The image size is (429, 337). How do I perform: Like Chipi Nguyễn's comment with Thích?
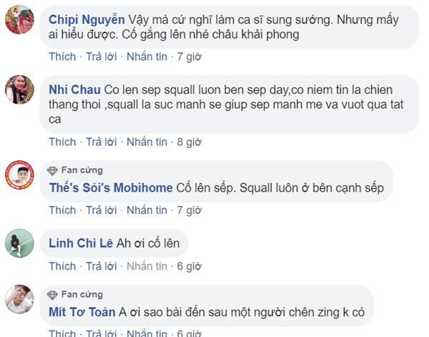pos(62,56)
